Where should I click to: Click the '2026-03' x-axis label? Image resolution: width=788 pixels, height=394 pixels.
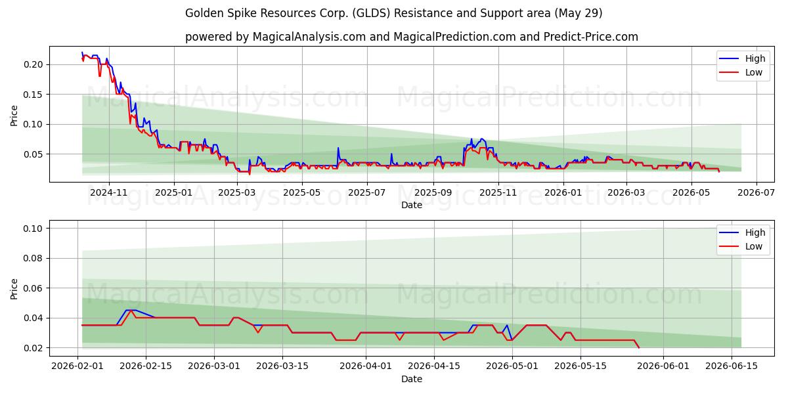coord(626,193)
